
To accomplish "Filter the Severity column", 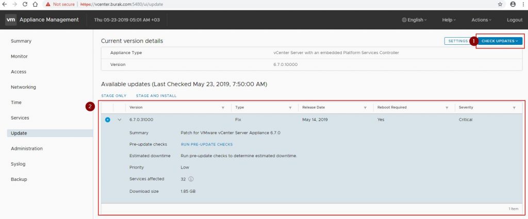I will (514, 108).
